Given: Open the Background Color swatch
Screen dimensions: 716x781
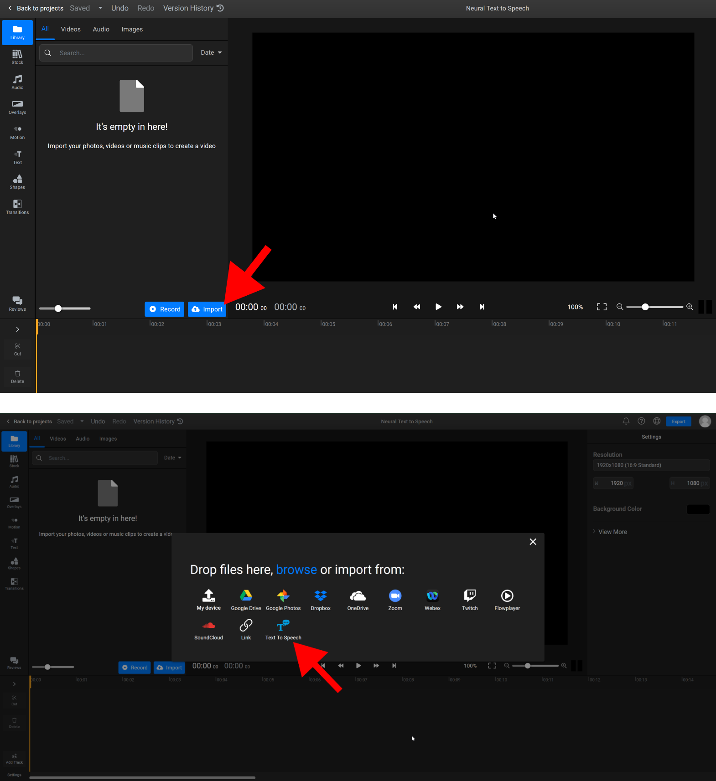Looking at the screenshot, I should tap(698, 509).
